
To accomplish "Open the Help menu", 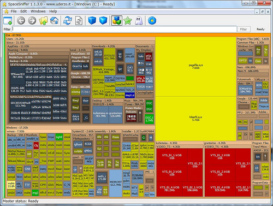I will click(x=53, y=11).
